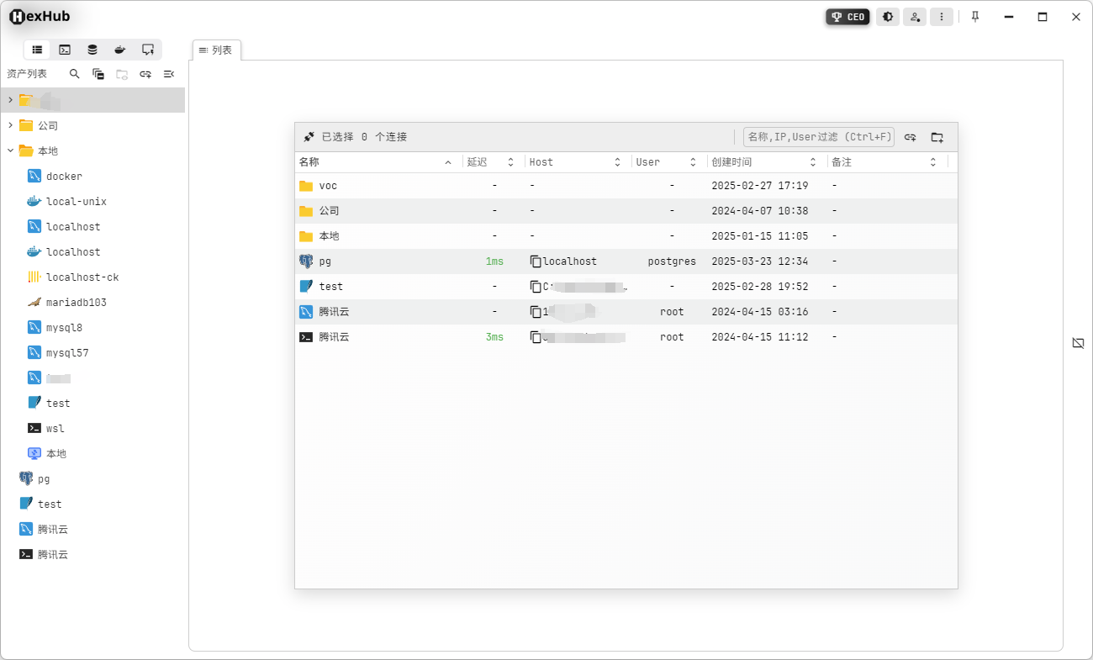Sort by the Host column arrows
Viewport: 1093px width, 660px height.
point(618,162)
